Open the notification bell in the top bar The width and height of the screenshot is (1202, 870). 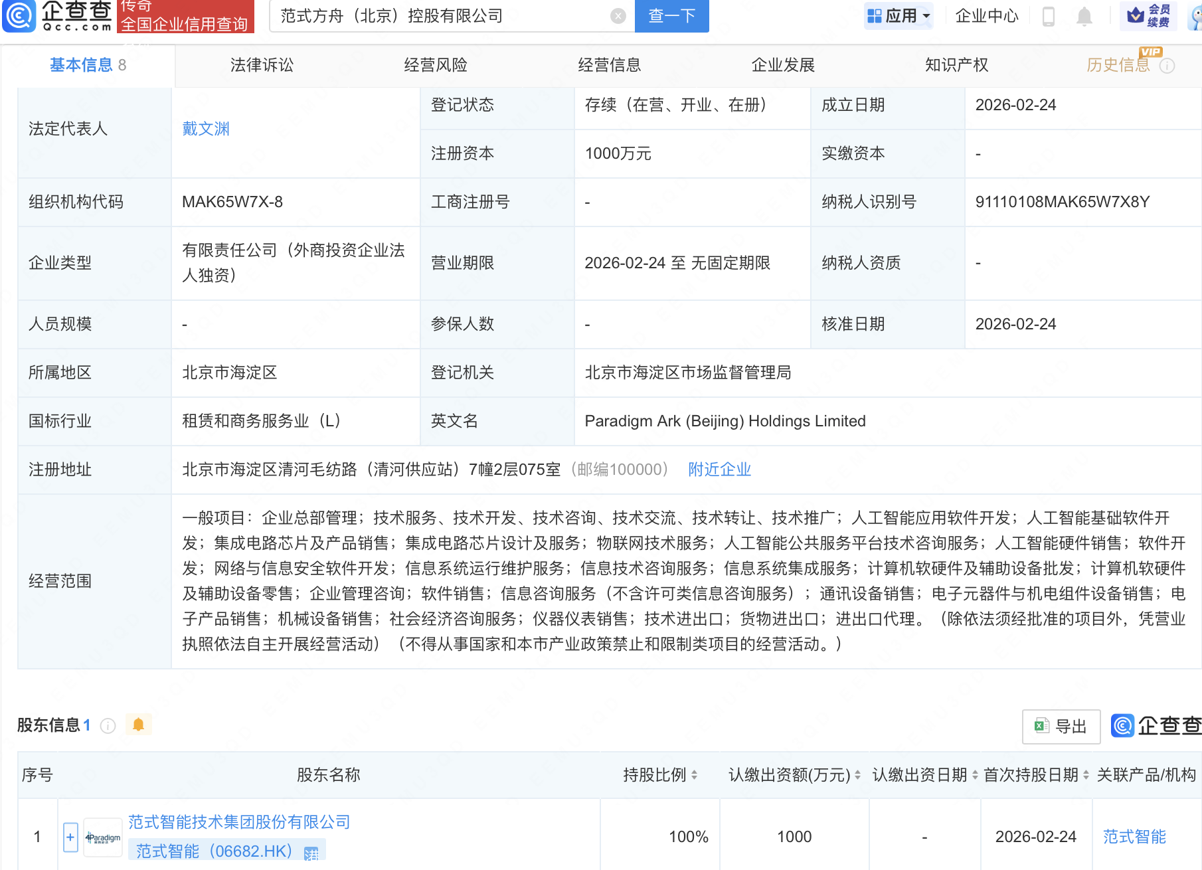pyautogui.click(x=1085, y=16)
